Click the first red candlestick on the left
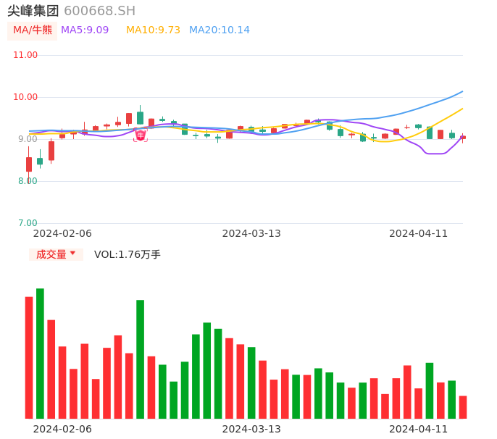Image resolution: width=497 pixels, height=439 pixels. point(29,164)
